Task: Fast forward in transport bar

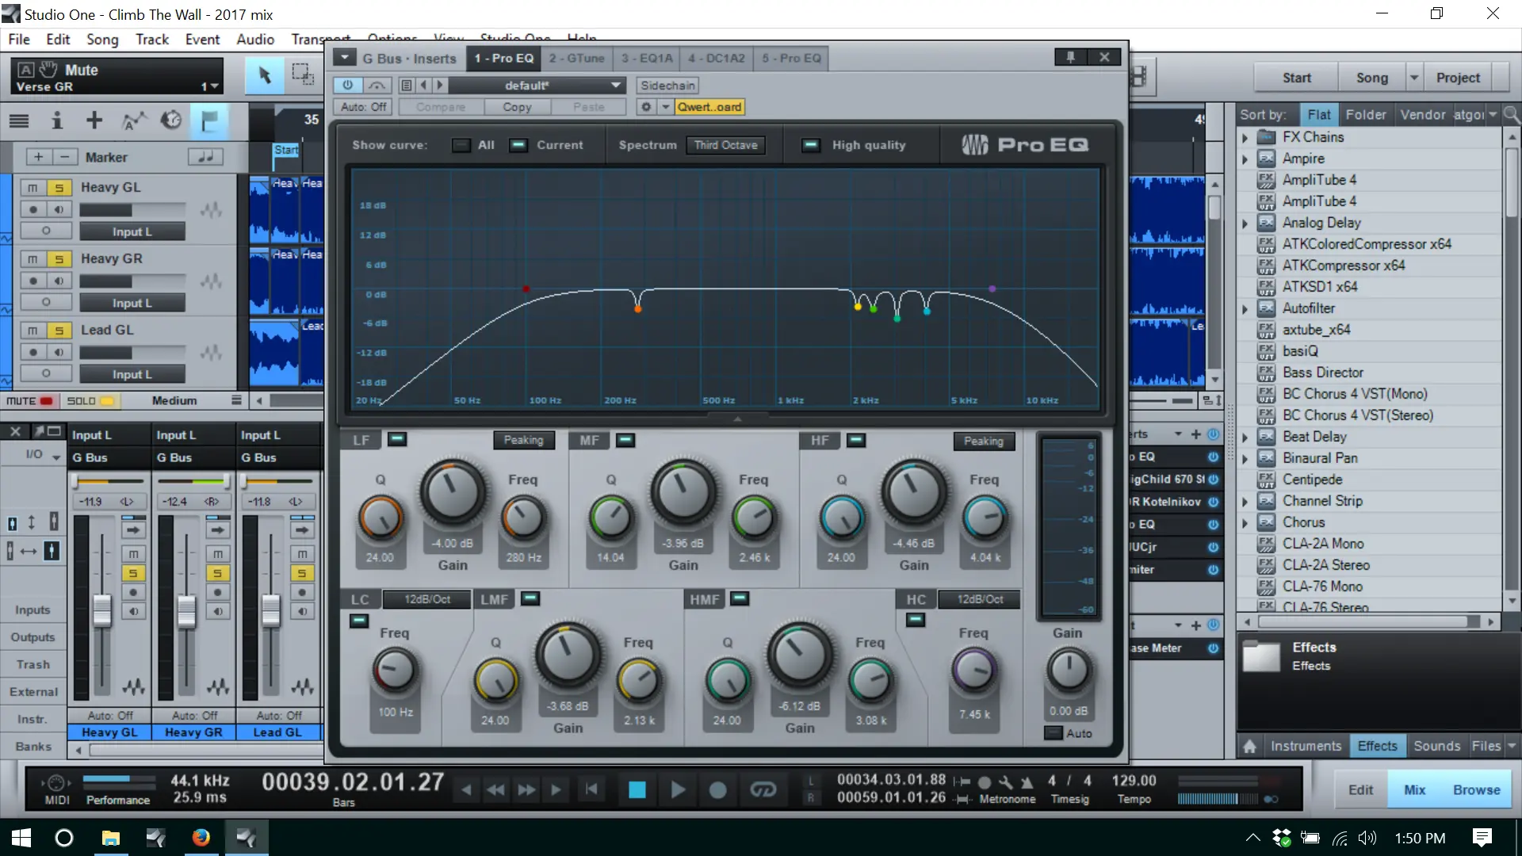Action: point(526,789)
